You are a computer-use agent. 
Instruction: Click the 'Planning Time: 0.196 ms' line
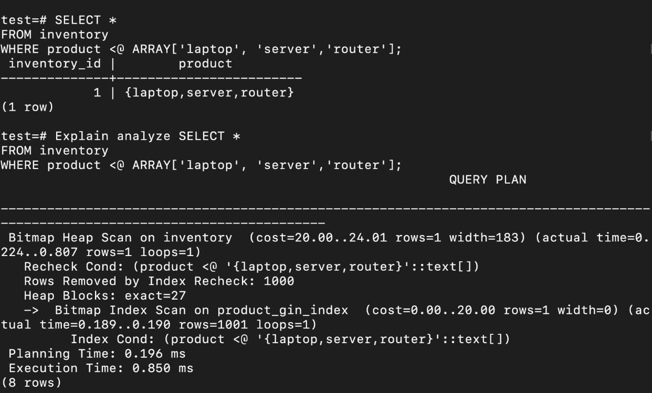point(97,354)
